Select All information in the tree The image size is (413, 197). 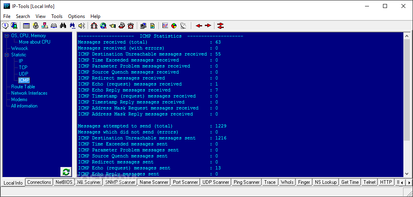(x=24, y=106)
